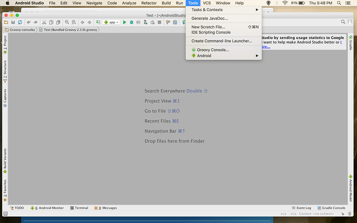Open the Build Variants side tab
Image resolution: width=357 pixels, height=223 pixels.
tap(5, 161)
